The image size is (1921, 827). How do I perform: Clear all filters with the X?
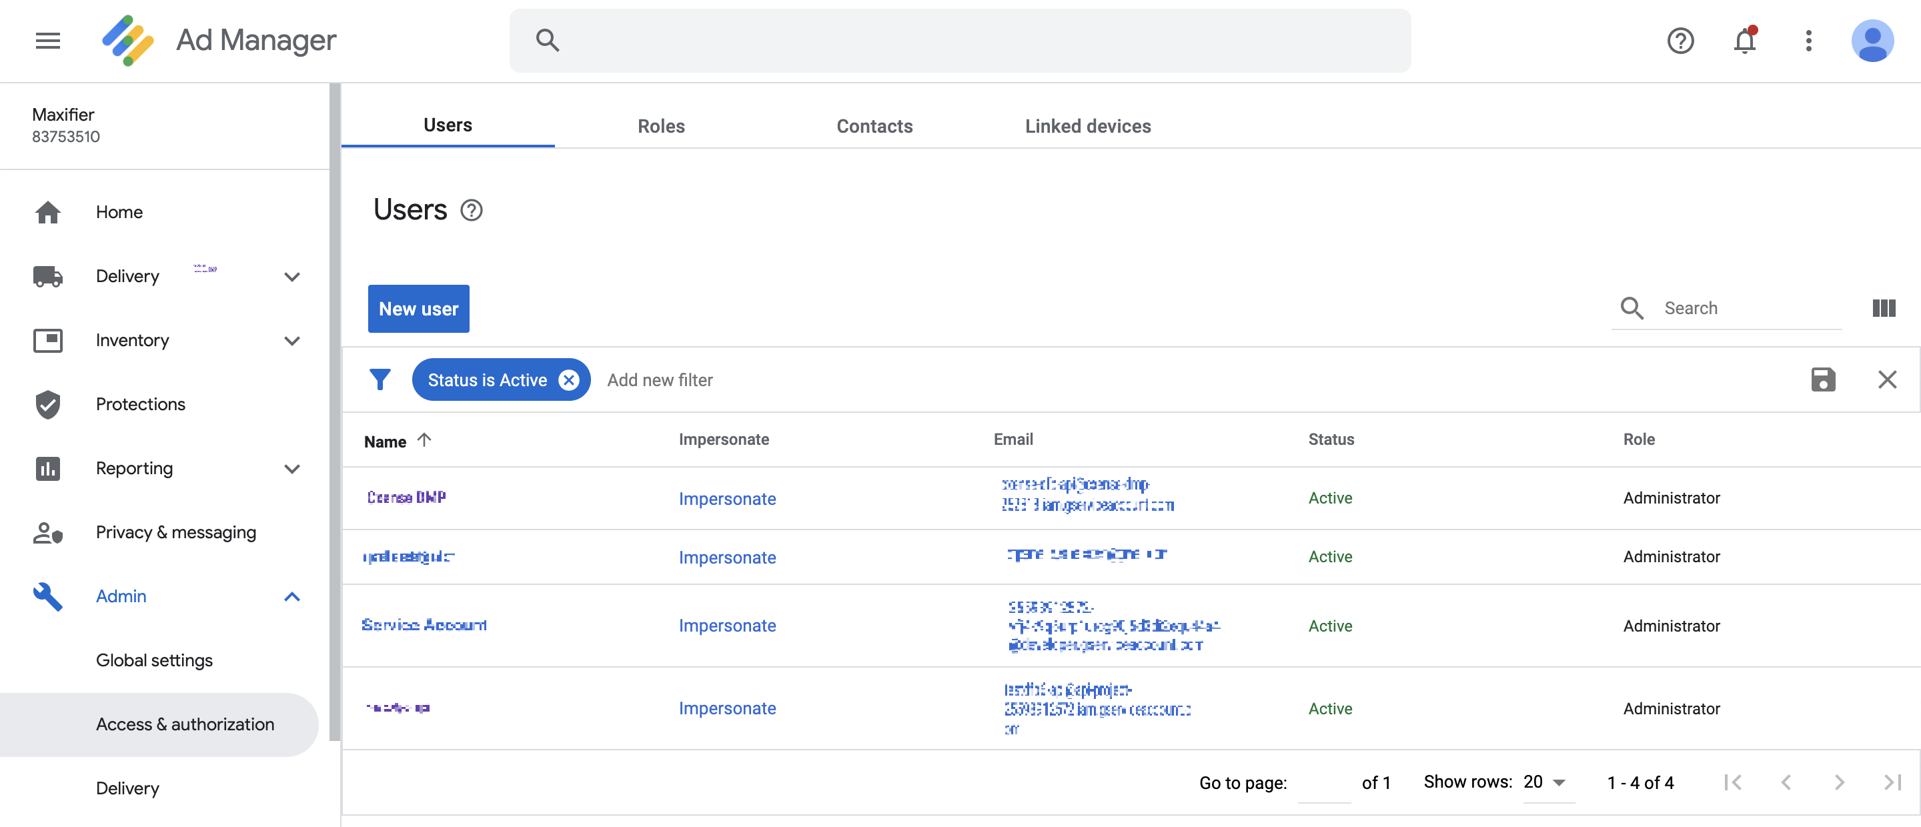(1887, 379)
